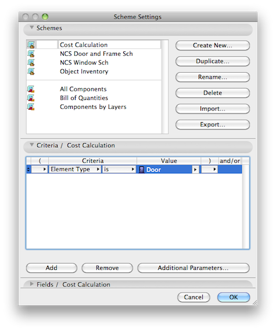The height and width of the screenshot is (331, 276).
Task: Click the window resize grip corner
Action: click(255, 302)
